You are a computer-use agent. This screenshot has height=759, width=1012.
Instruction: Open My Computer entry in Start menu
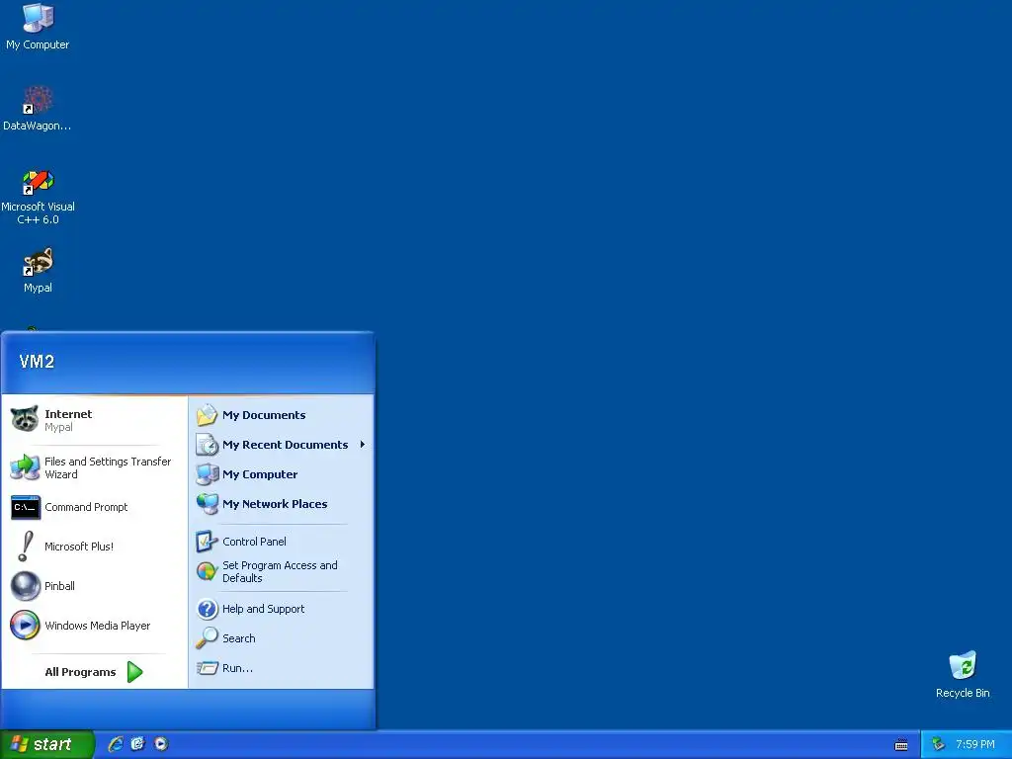282,474
